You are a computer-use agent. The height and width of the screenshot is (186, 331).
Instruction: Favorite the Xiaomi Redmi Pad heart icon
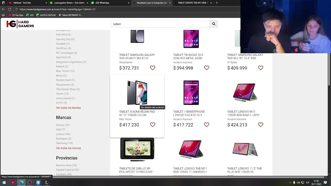(x=153, y=125)
